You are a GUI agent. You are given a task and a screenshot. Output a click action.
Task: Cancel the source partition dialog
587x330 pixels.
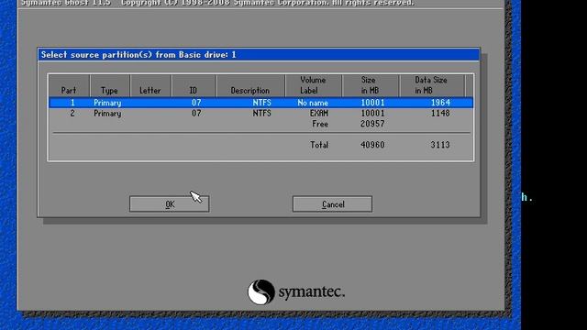point(332,204)
